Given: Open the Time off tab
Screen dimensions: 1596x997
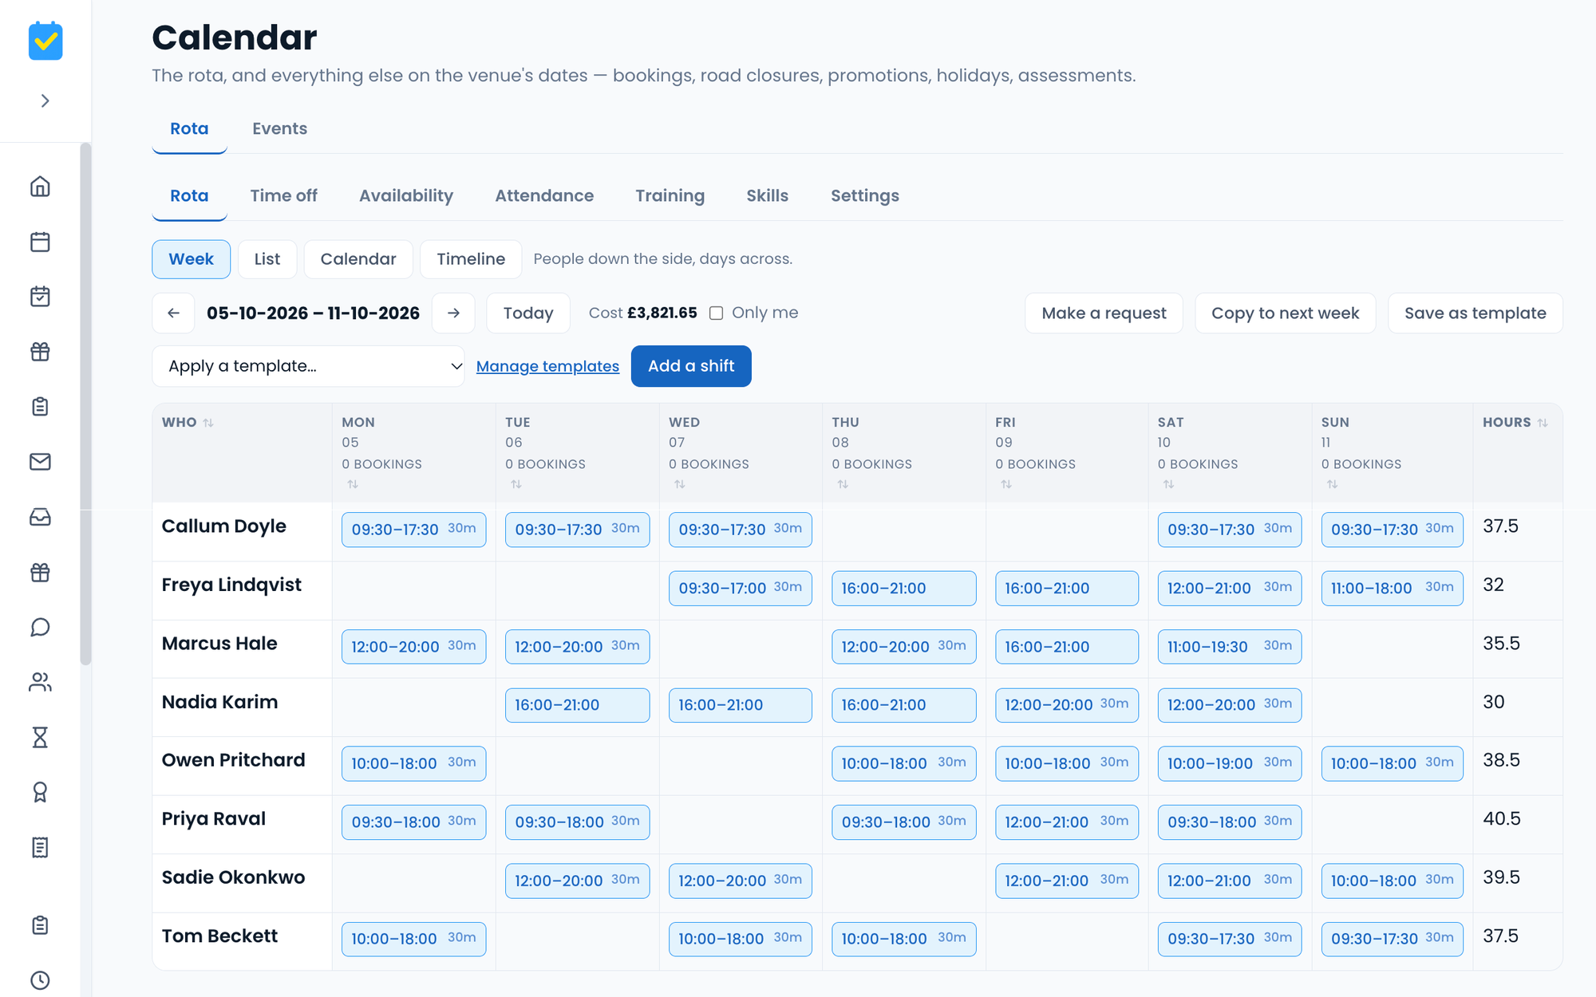Looking at the screenshot, I should tap(283, 195).
